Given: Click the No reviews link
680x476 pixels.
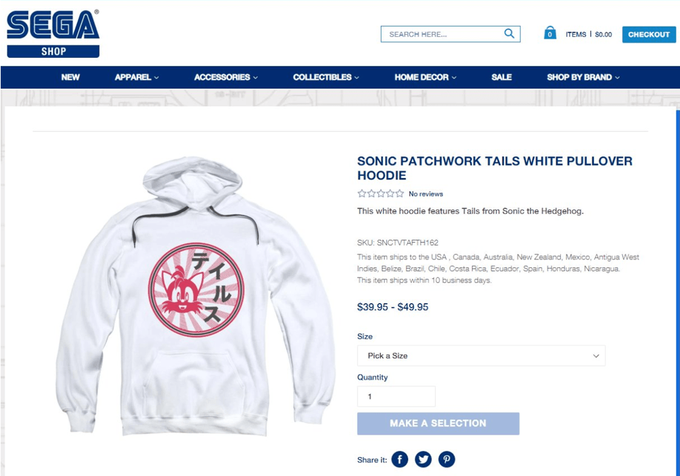Looking at the screenshot, I should point(426,194).
